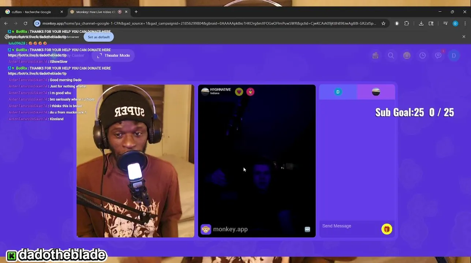This screenshot has height=263, width=471.
Task: Open the Chrome three-dot menu
Action: [465, 23]
